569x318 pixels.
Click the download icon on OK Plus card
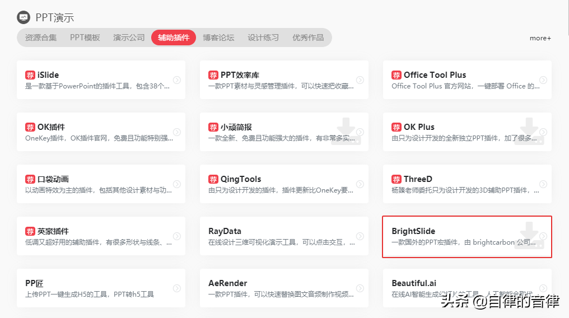click(529, 130)
